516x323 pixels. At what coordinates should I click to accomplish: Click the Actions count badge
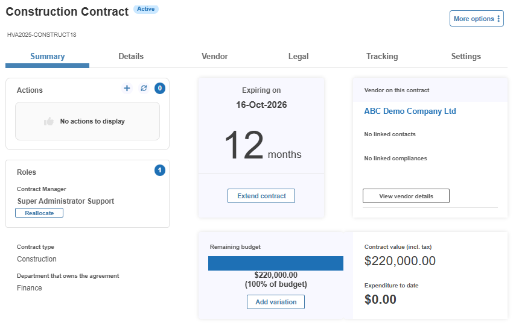pyautogui.click(x=160, y=88)
